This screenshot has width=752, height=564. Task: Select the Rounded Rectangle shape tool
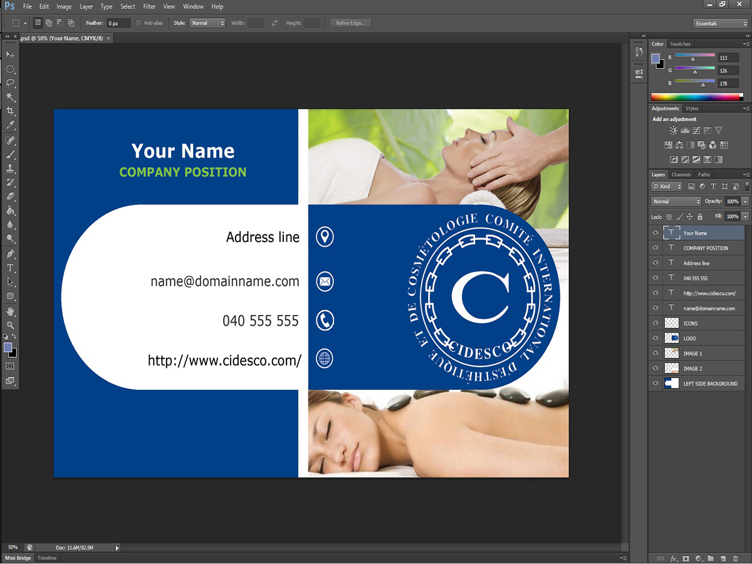10,296
